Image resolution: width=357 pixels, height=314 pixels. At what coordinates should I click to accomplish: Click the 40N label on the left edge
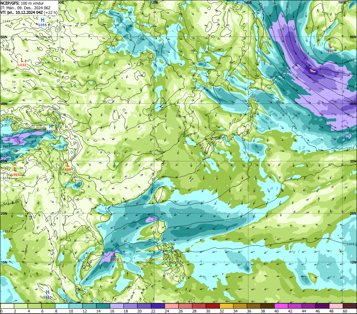pos(4,104)
